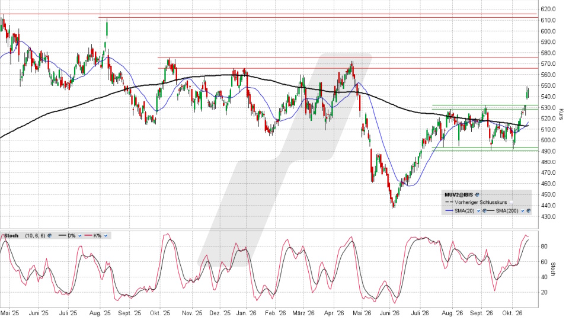Click the 620.0 price axis label

coord(548,9)
